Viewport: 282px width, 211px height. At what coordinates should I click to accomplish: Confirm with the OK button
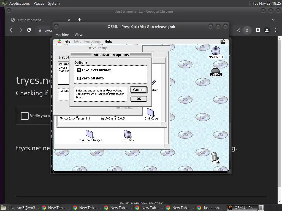139,99
